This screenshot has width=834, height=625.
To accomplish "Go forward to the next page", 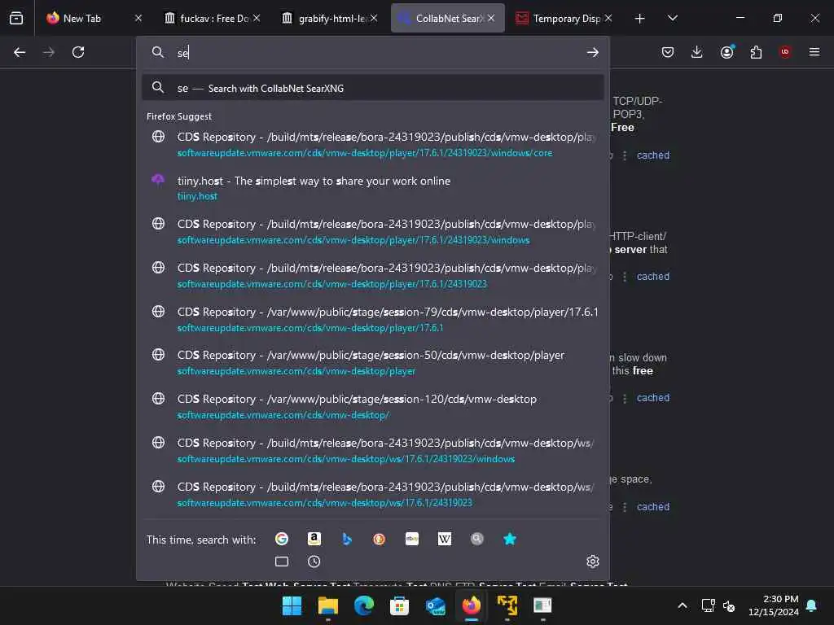I will point(49,52).
